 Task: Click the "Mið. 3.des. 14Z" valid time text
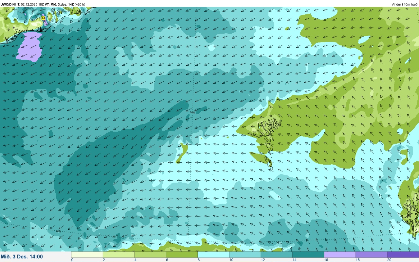point(62,4)
